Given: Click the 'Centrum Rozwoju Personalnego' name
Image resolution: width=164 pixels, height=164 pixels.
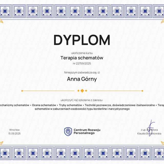Looking at the screenshot, I should (87, 131).
